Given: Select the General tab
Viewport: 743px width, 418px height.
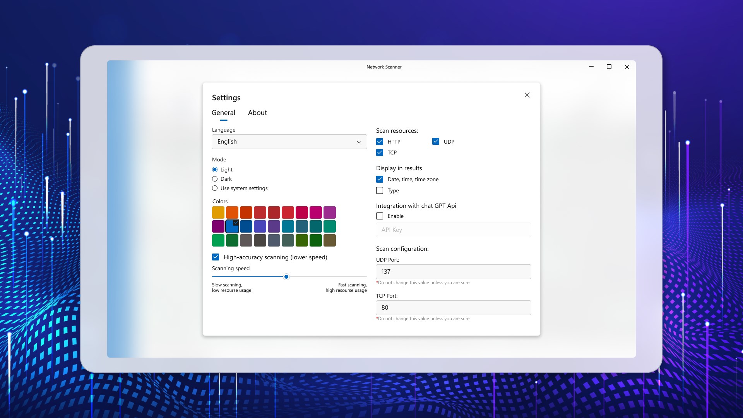Looking at the screenshot, I should click(223, 113).
